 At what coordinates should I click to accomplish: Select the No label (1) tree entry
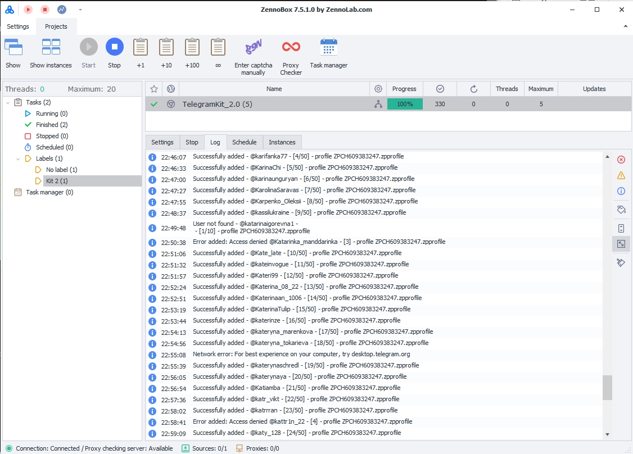click(x=61, y=170)
